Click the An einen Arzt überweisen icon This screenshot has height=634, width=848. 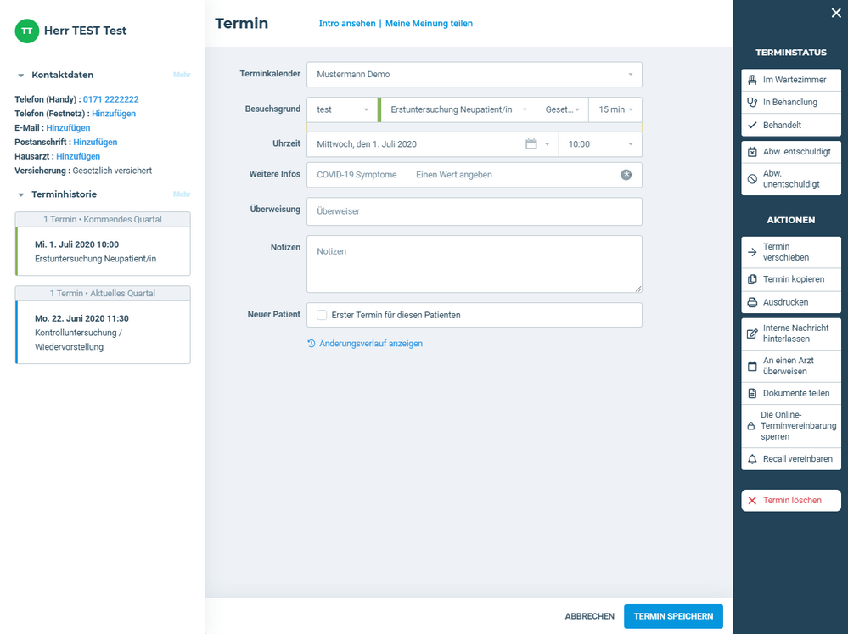coord(752,367)
